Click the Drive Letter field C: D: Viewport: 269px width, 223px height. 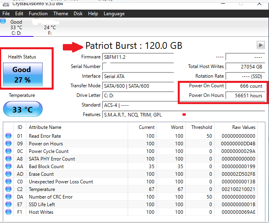(x=138, y=95)
